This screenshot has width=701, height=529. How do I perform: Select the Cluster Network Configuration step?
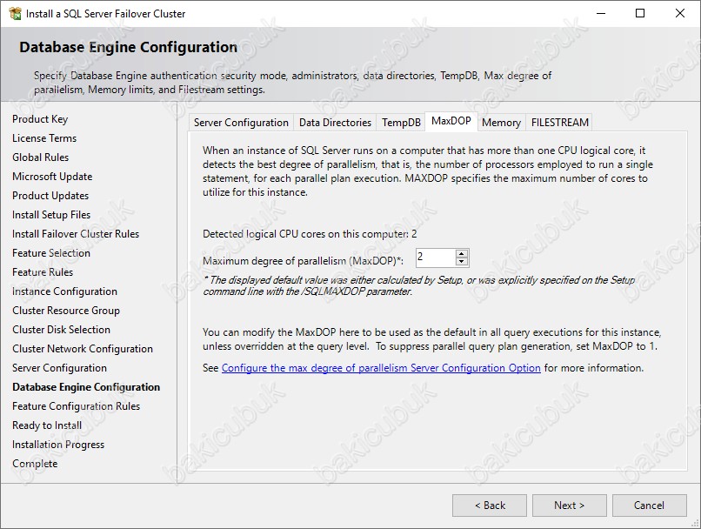pyautogui.click(x=83, y=349)
